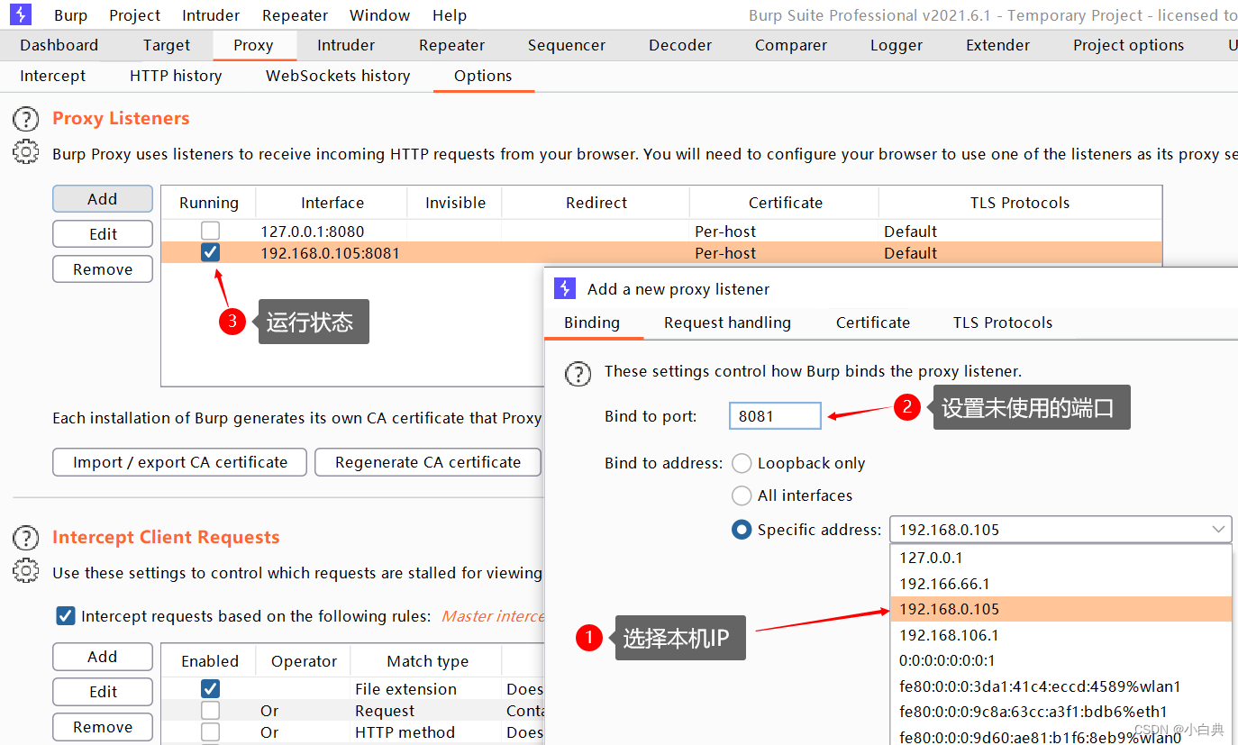Click the Certificate column header
1238x745 pixels.
pyautogui.click(x=785, y=203)
